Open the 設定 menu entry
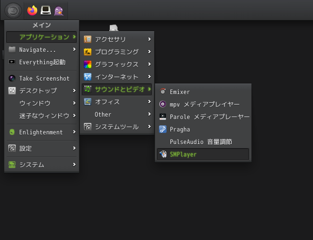This screenshot has width=313, height=240. point(41,148)
